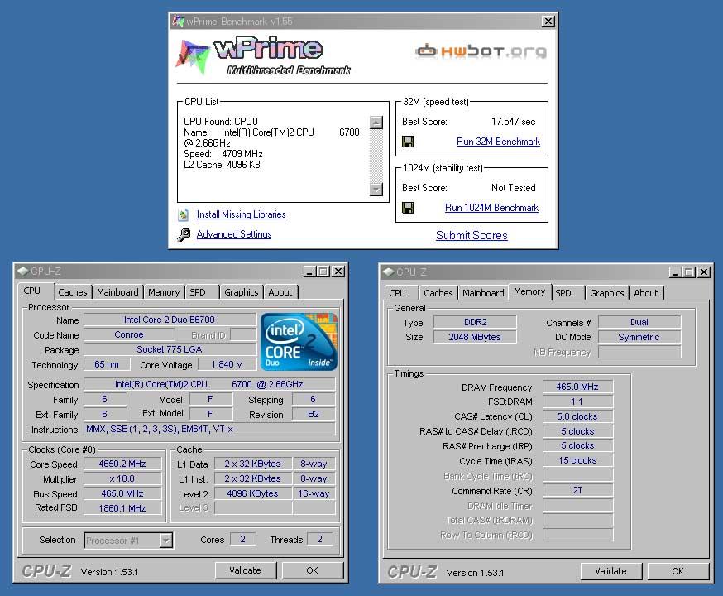Screen dimensions: 723x596
Task: Click the DRAM Frequency 465.0 MHz field
Action: (x=577, y=387)
